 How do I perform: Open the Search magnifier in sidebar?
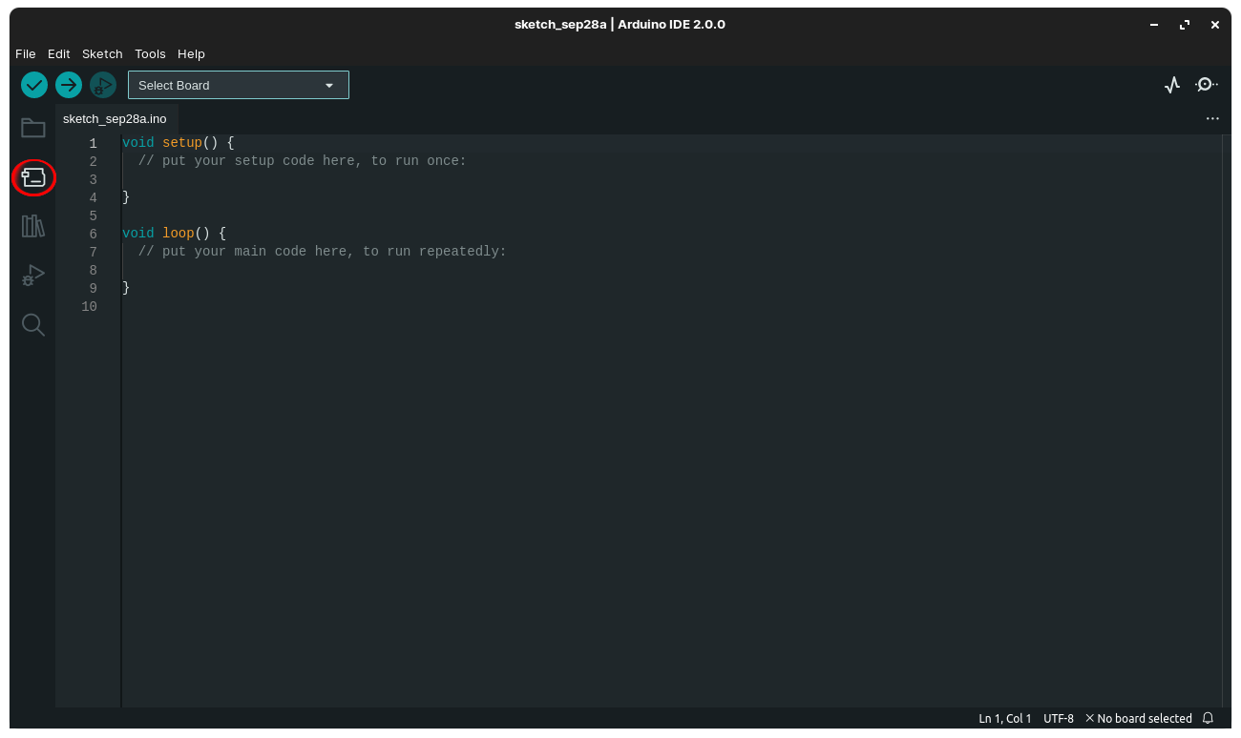(33, 325)
